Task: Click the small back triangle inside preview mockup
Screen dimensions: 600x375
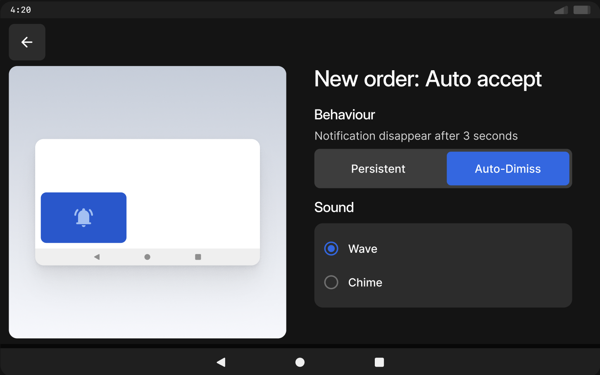Action: point(97,257)
